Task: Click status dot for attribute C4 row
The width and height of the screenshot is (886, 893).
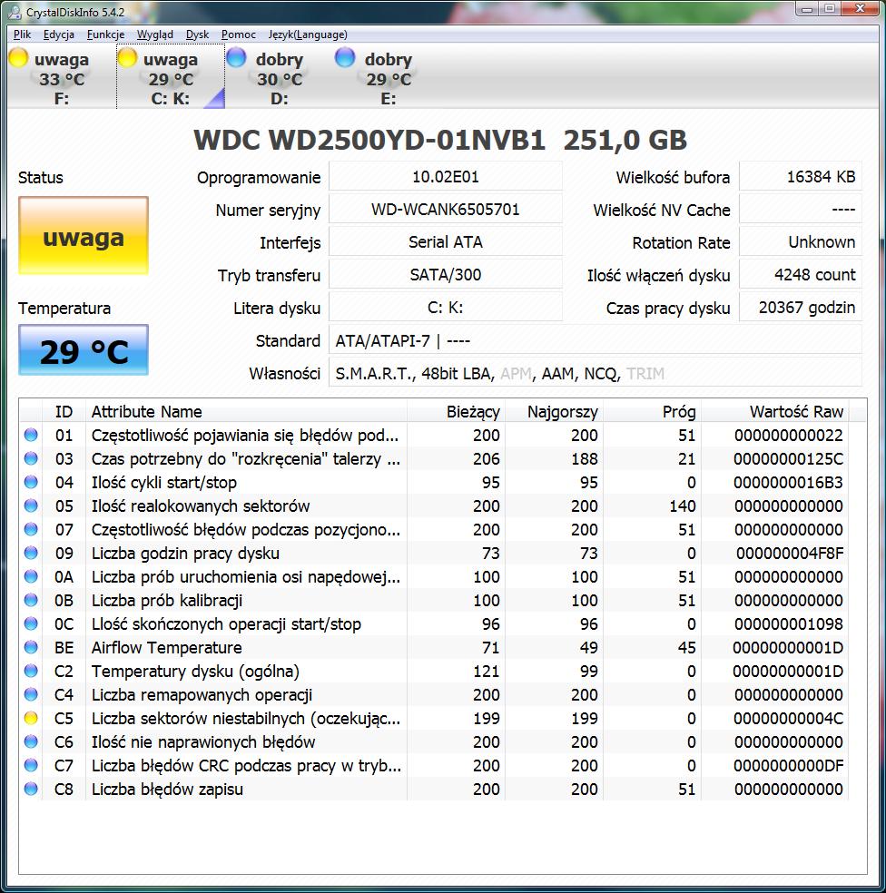Action: [x=31, y=695]
